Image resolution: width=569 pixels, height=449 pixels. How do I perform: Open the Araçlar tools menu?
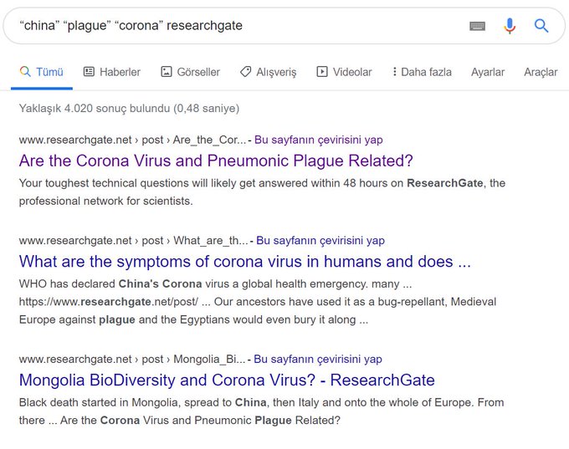(x=541, y=72)
